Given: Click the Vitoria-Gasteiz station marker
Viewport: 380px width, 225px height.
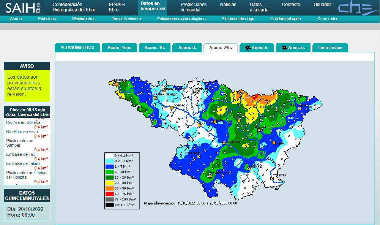Looking at the screenshot, I should 164,90.
